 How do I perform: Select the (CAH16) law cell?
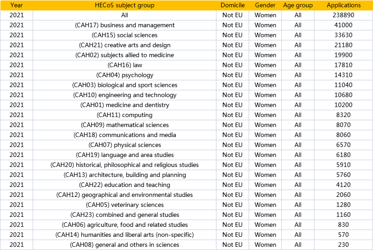click(x=124, y=65)
